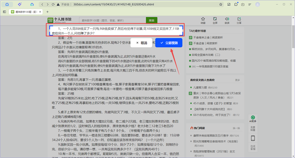The width and height of the screenshot is (295, 158).
Task: Open link 释然淡泊，岁月如风
Action: click(x=216, y=49)
